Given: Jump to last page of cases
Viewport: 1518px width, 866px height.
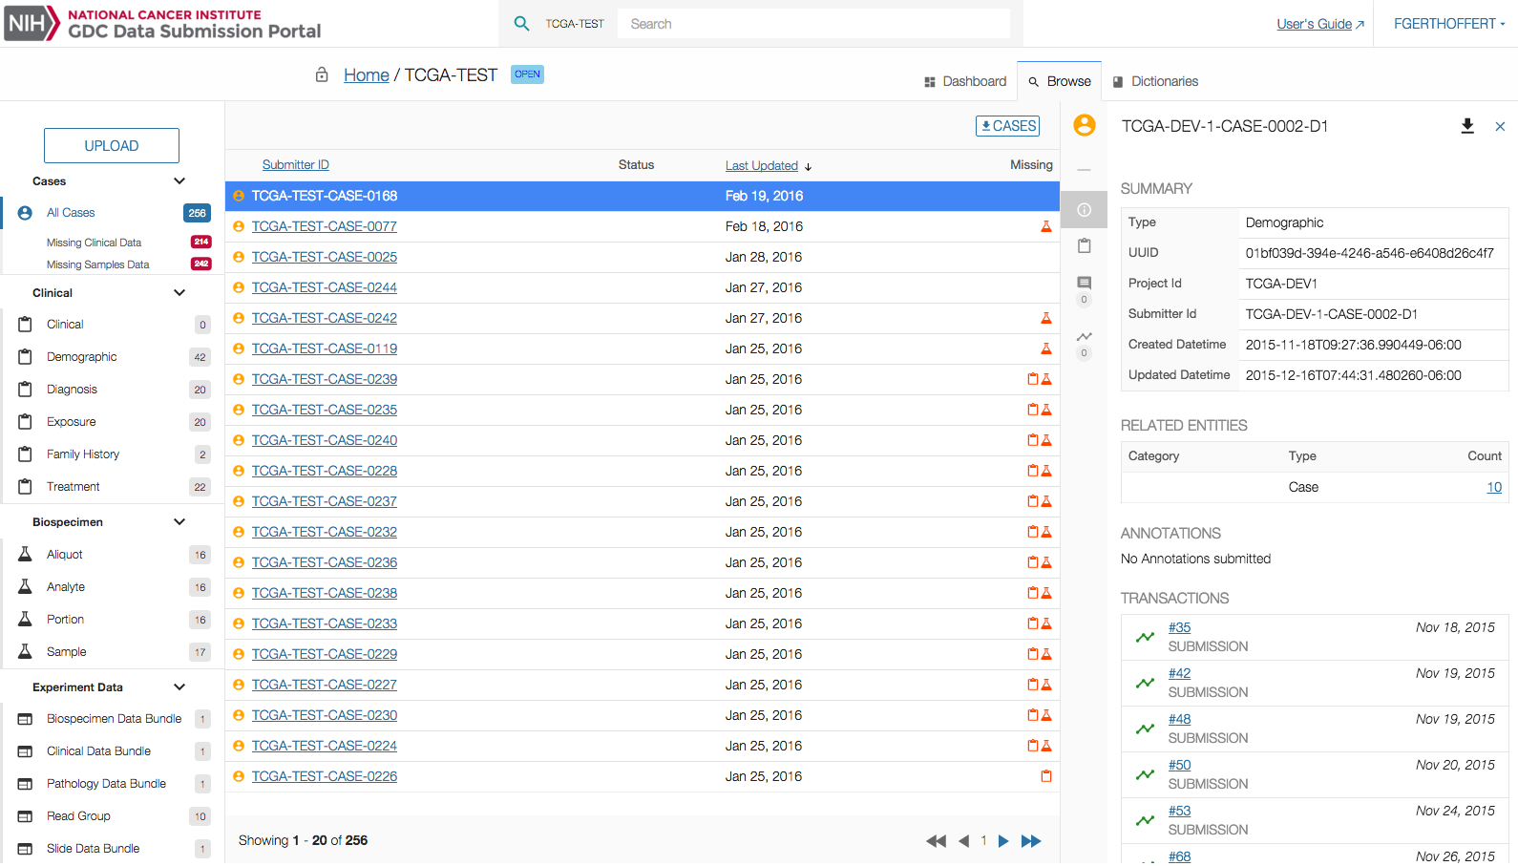Looking at the screenshot, I should (1031, 841).
